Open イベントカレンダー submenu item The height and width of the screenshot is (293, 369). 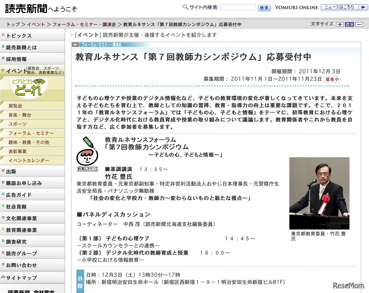click(x=32, y=160)
